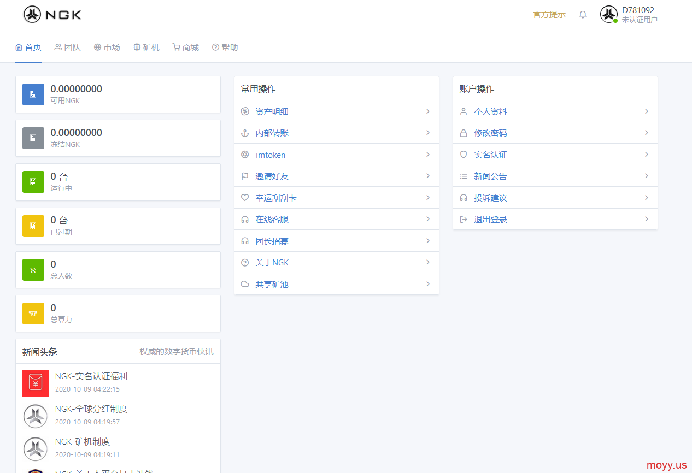Screen dimensions: 692x473
Task: Open the 资产明细 link
Action: click(x=272, y=111)
